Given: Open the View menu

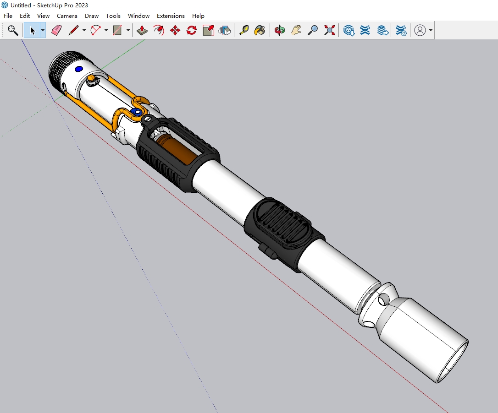Looking at the screenshot, I should (43, 16).
